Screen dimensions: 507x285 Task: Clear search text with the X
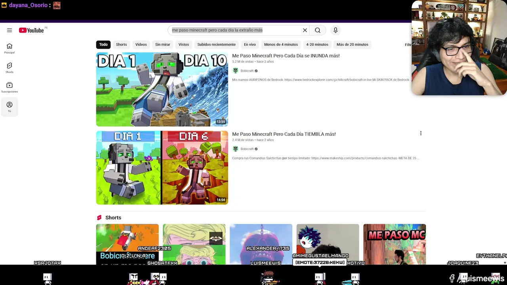[305, 30]
